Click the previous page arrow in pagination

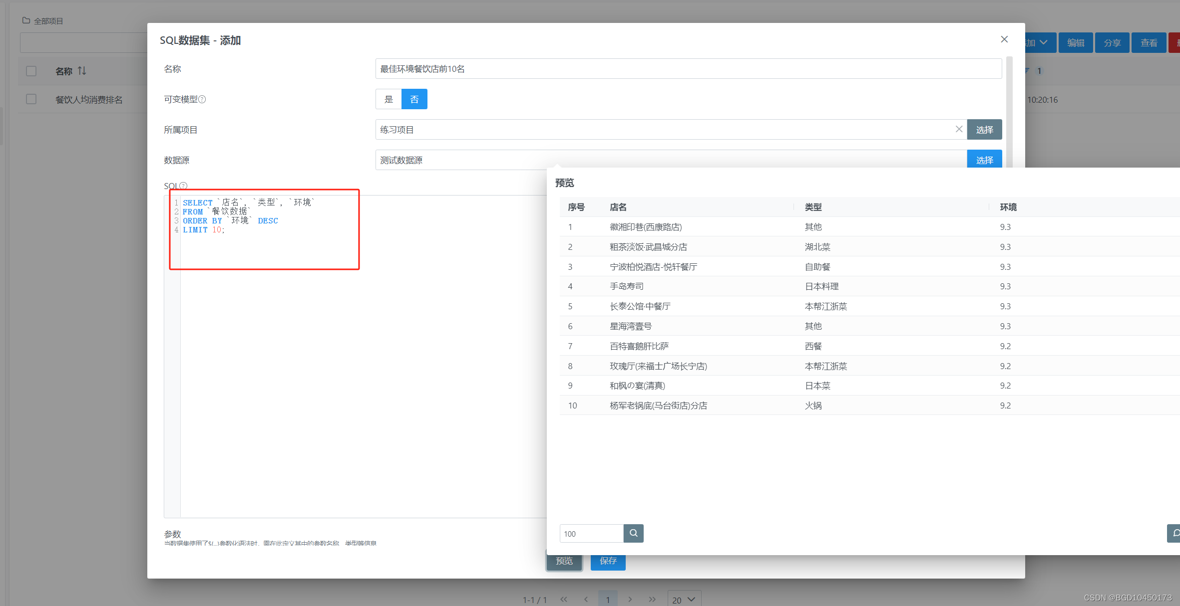click(586, 599)
